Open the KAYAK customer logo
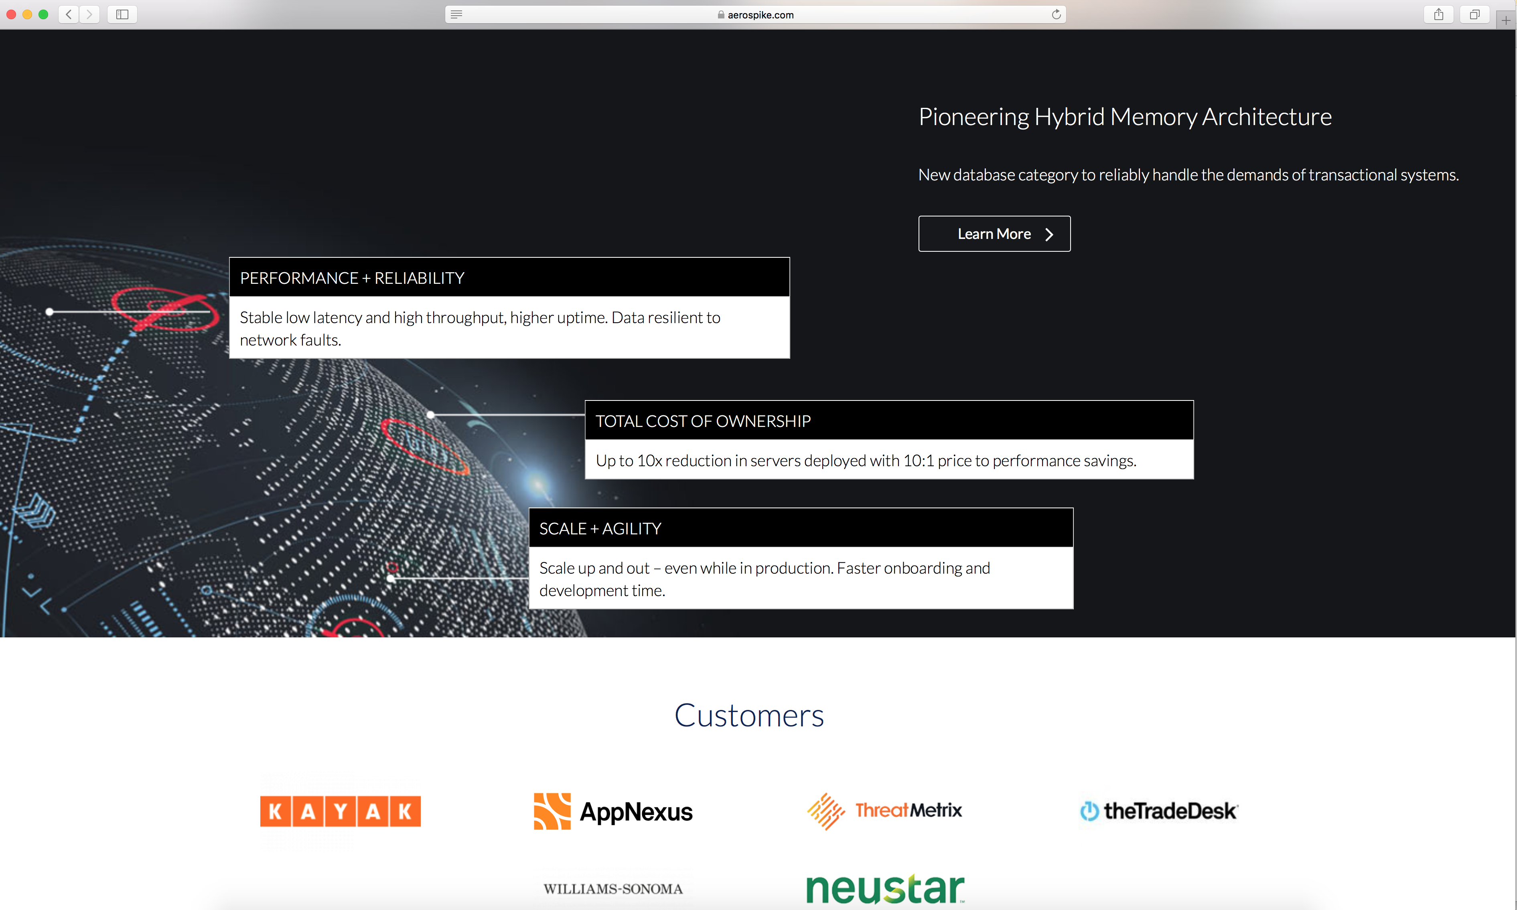The width and height of the screenshot is (1517, 910). click(x=341, y=811)
